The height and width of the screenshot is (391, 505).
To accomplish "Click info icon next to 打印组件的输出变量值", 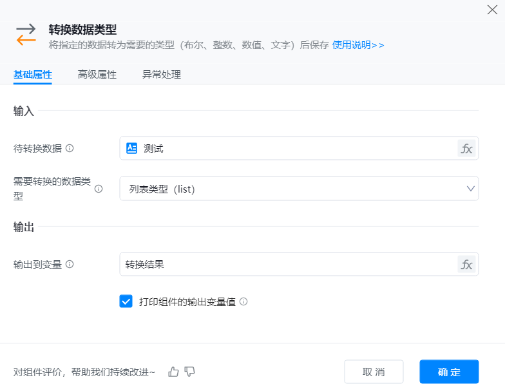I will pos(243,301).
